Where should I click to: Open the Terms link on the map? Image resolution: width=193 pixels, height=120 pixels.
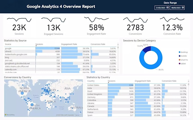click(77, 115)
